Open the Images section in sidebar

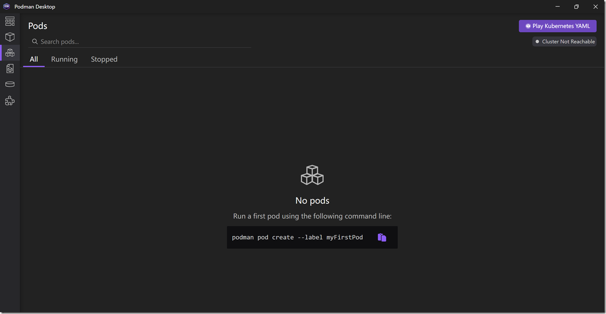point(10,69)
